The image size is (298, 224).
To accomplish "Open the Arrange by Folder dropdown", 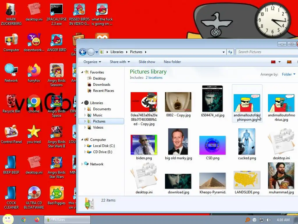I will pos(288,74).
